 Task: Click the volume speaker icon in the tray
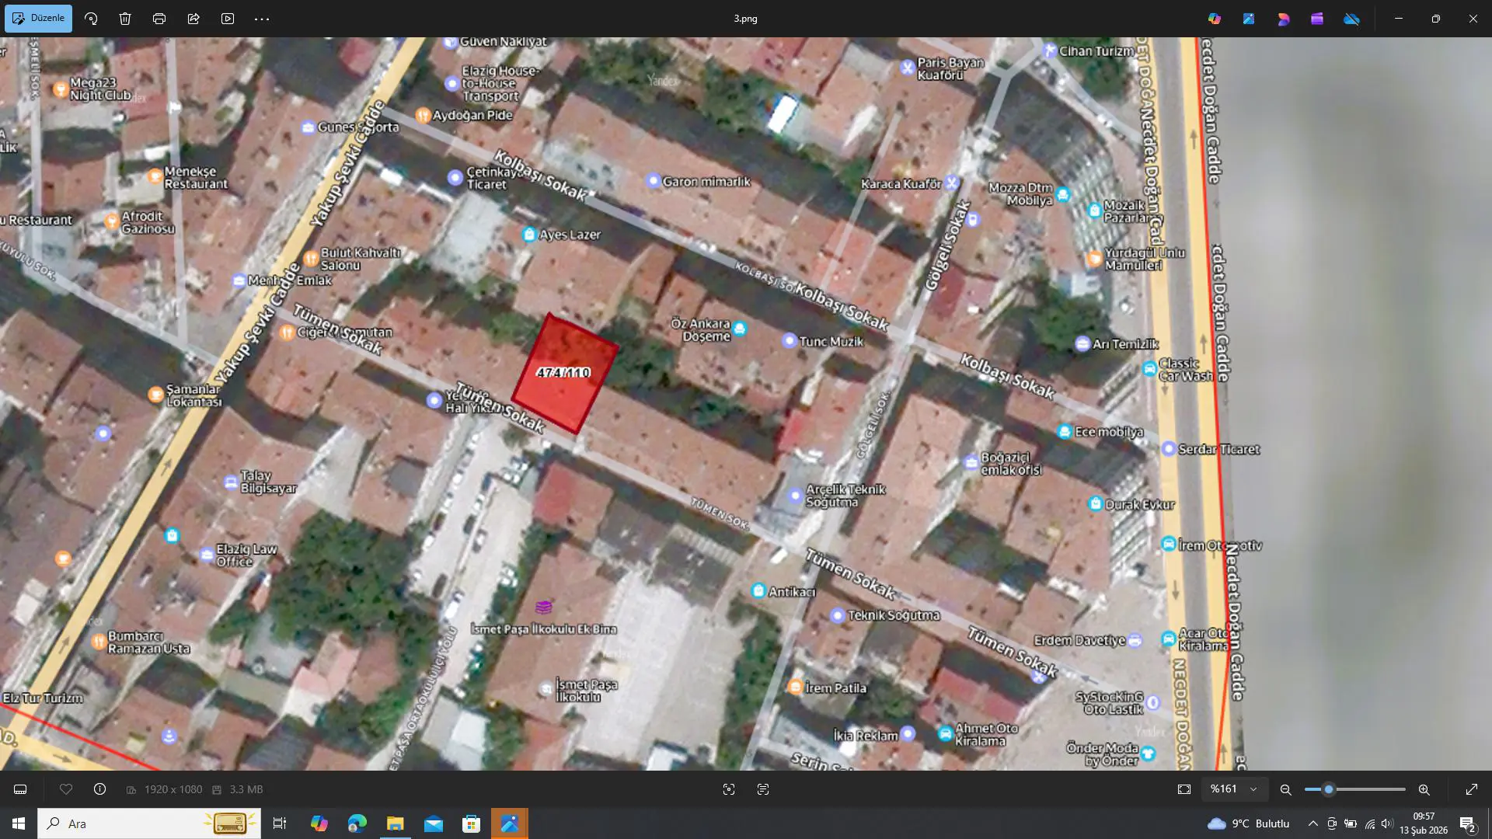click(1388, 823)
